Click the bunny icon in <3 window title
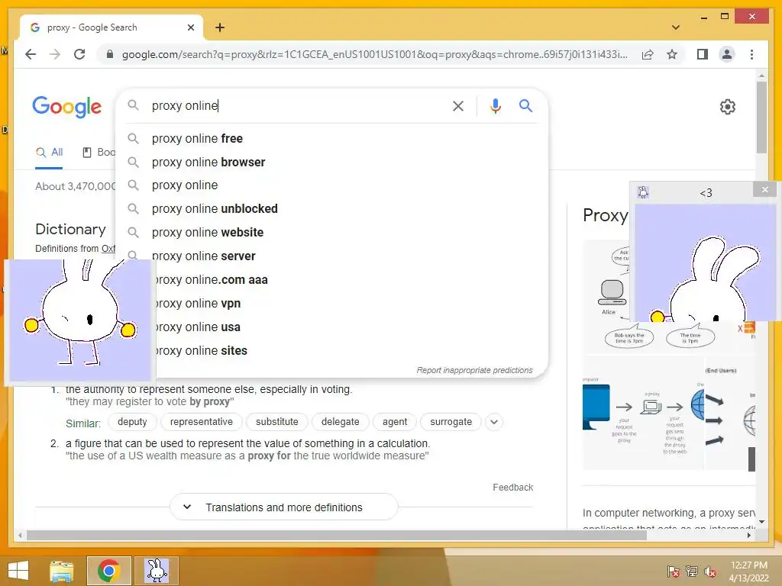This screenshot has height=586, width=782. click(643, 192)
